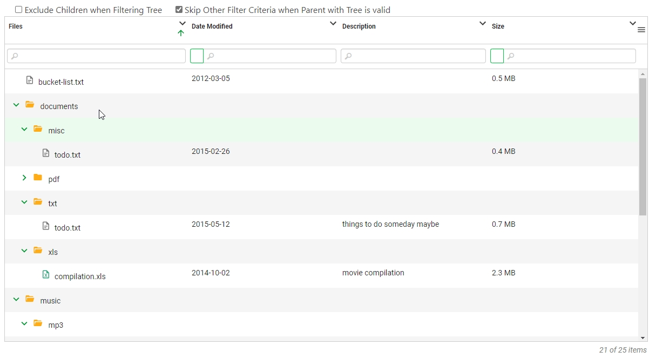This screenshot has width=656, height=358.
Task: Click the compilation.xls spreadsheet icon
Action: coord(46,275)
